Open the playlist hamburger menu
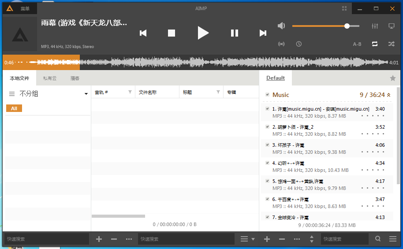The width and height of the screenshot is (403, 249). (x=393, y=239)
